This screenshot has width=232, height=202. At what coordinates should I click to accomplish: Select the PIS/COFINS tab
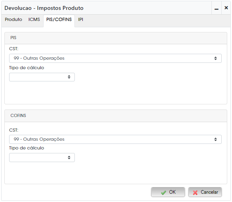[x=59, y=19]
